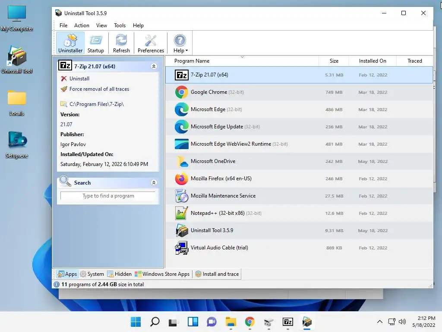This screenshot has width=442, height=332.
Task: Click the 869 KB size of Virtual Audio Cable
Action: tap(334, 248)
